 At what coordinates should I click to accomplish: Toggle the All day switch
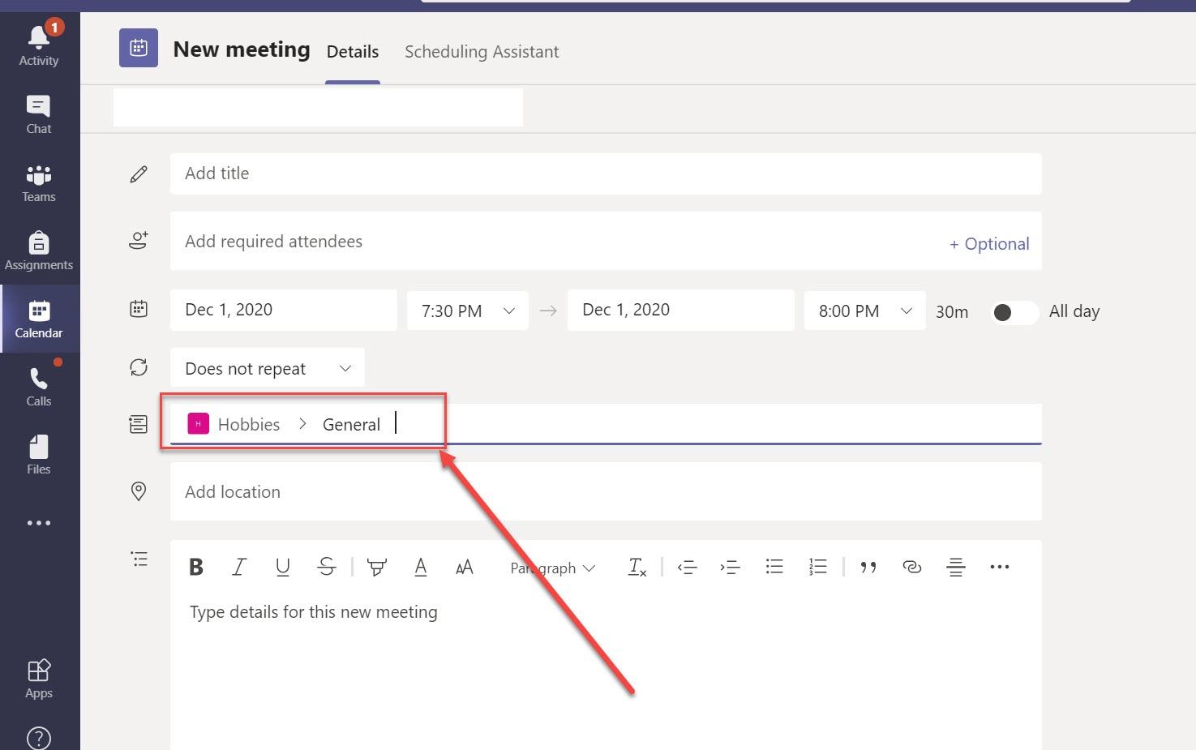point(1015,312)
